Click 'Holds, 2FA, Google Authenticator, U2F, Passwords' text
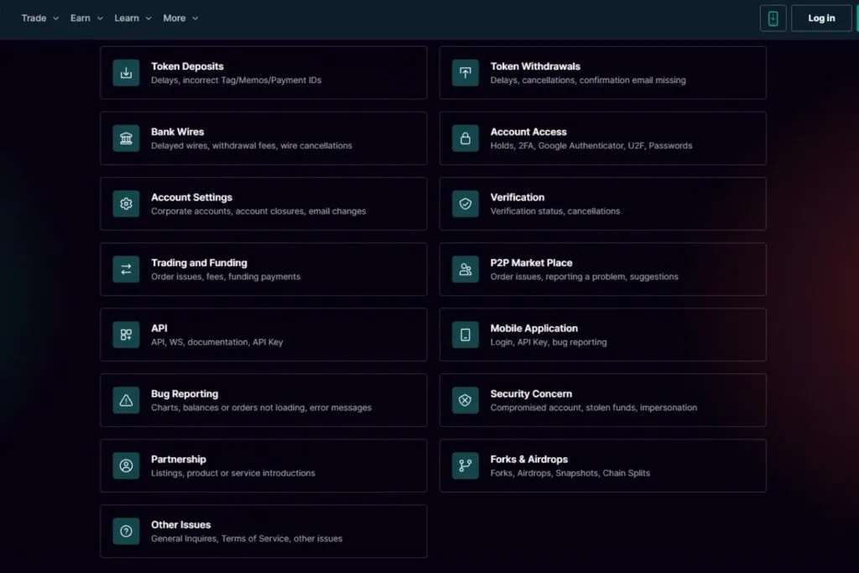859x573 pixels. (x=591, y=146)
